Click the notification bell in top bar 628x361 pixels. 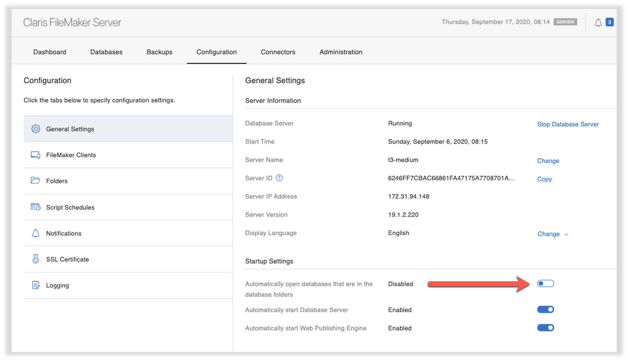coord(598,22)
